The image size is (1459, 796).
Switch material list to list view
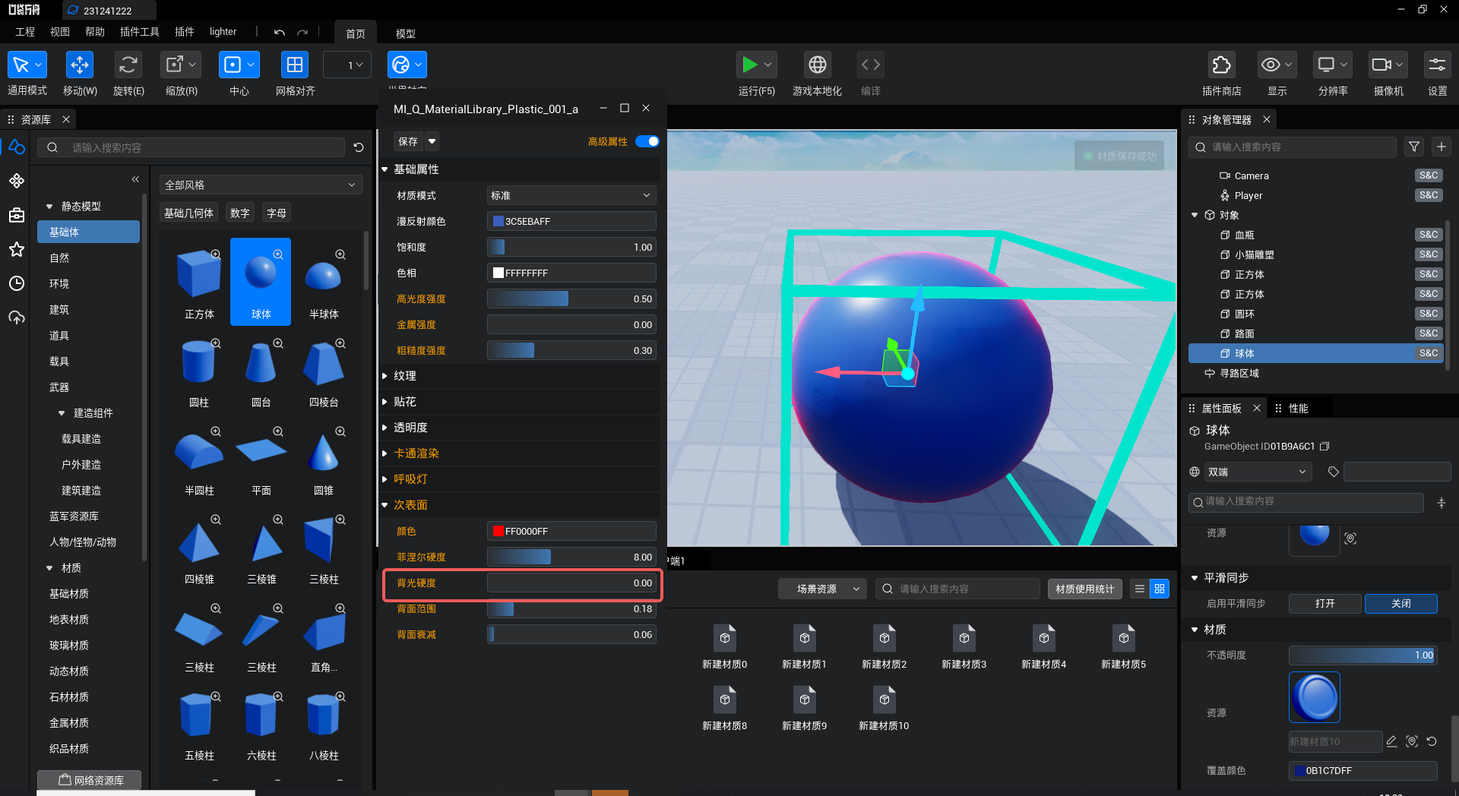[1140, 589]
